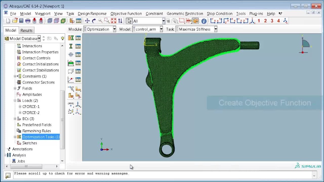
Task: Open a model database file
Action: tap(15, 21)
